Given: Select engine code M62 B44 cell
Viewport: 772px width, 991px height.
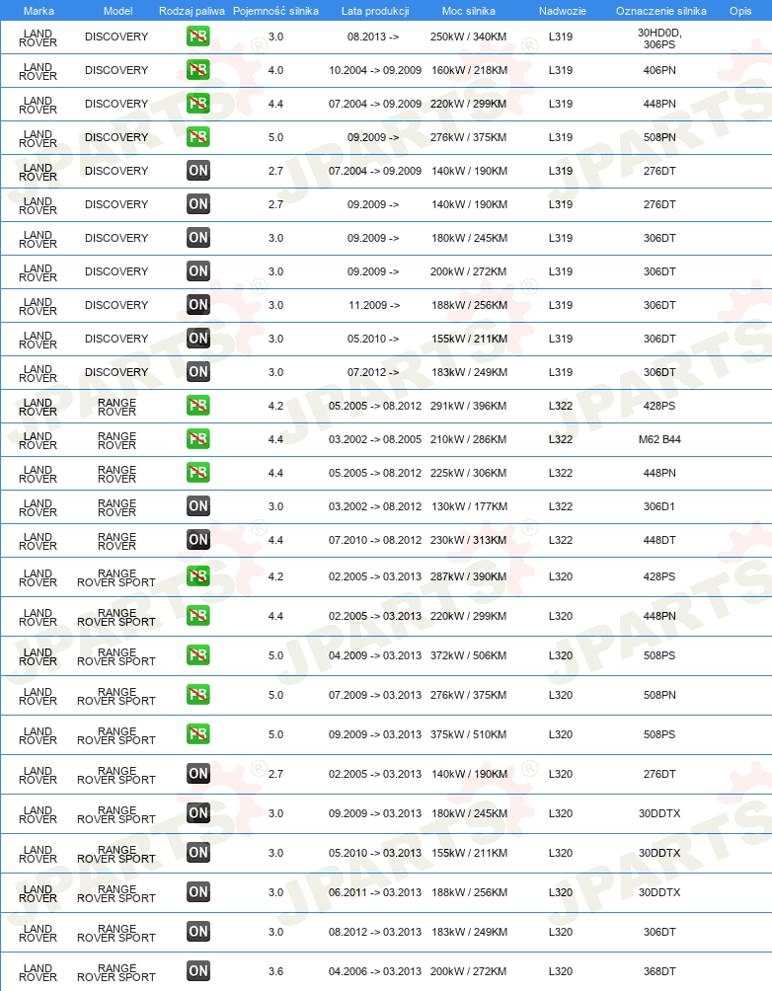Looking at the screenshot, I should (659, 439).
